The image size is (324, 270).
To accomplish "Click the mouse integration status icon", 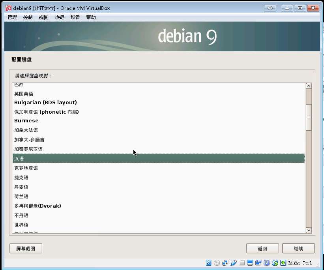I will pyautogui.click(x=275, y=263).
